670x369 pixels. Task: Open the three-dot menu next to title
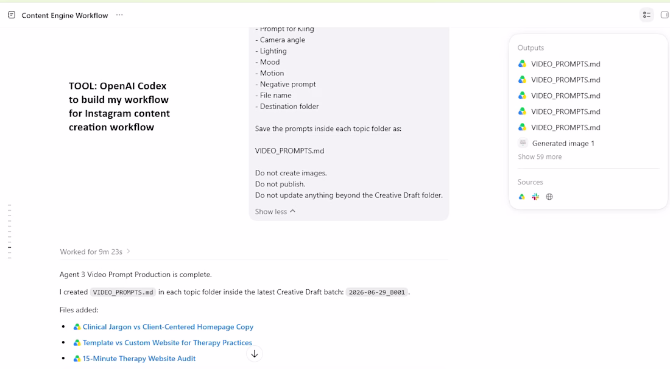coord(119,15)
